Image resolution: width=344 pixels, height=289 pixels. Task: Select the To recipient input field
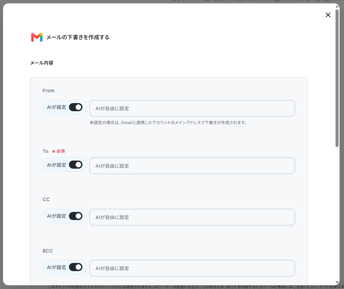192,166
